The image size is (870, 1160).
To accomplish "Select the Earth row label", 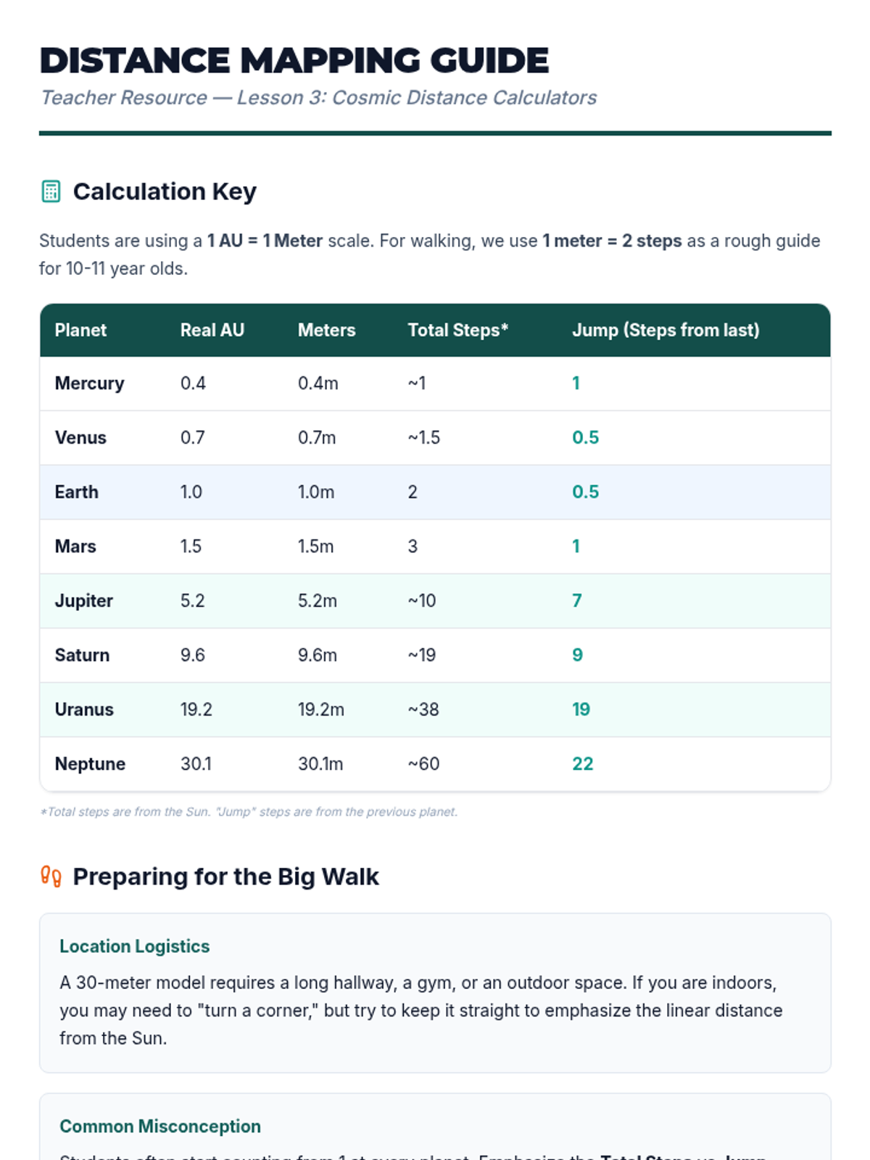I will pyautogui.click(x=76, y=492).
